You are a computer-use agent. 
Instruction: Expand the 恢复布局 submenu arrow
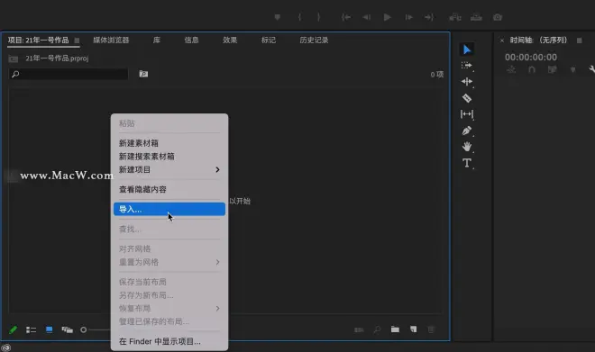point(217,309)
